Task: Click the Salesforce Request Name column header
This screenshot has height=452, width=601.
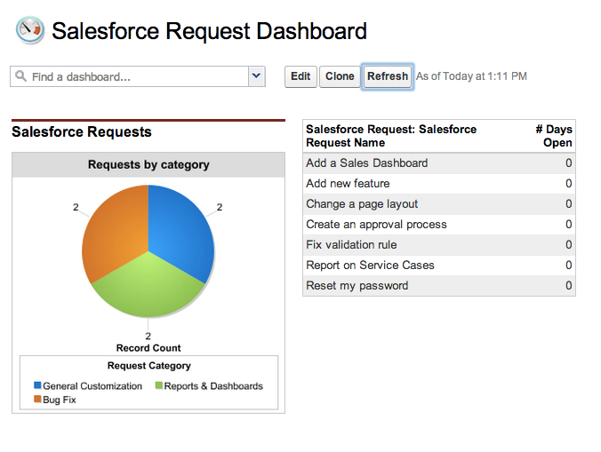Action: point(391,136)
